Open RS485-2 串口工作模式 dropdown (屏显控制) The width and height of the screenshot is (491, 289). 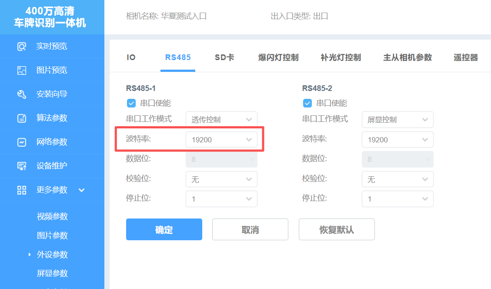coord(397,120)
